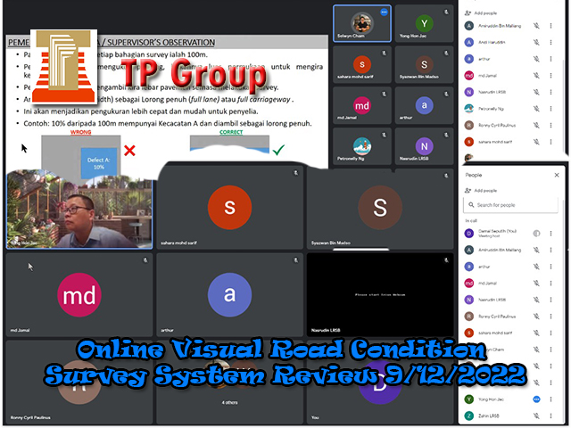Viewport: 571px width, 428px height.
Task: Click muted mic icon beside Petronelly Ng in list
Action: pyautogui.click(x=537, y=108)
